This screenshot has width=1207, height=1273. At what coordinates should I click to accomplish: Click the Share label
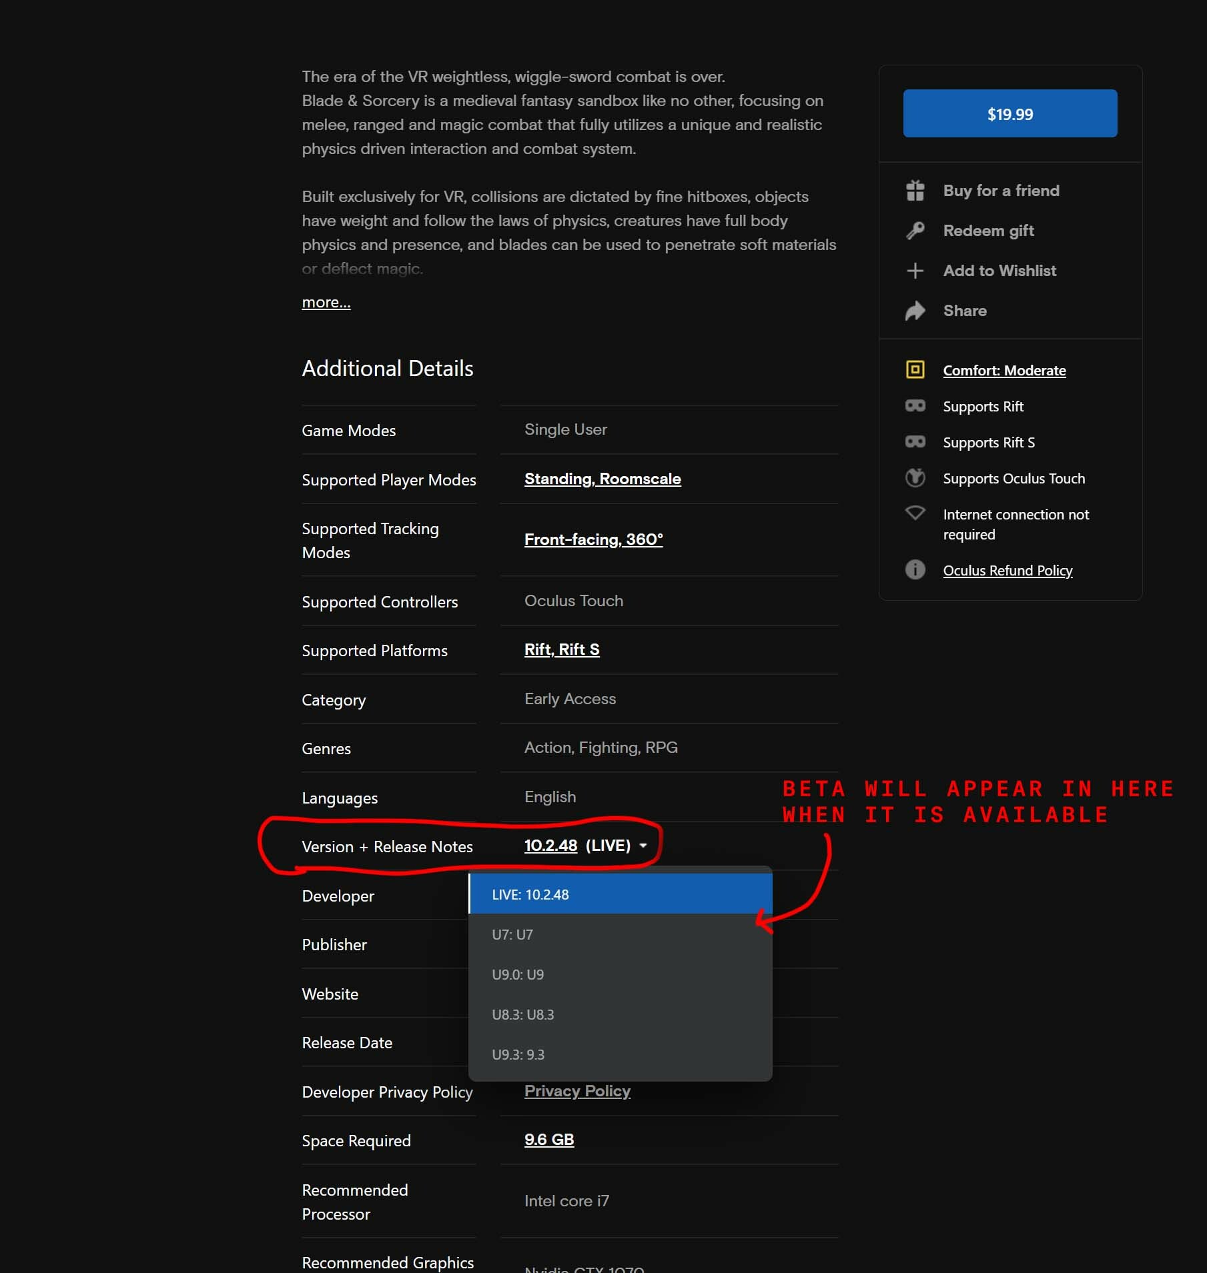[x=965, y=311]
